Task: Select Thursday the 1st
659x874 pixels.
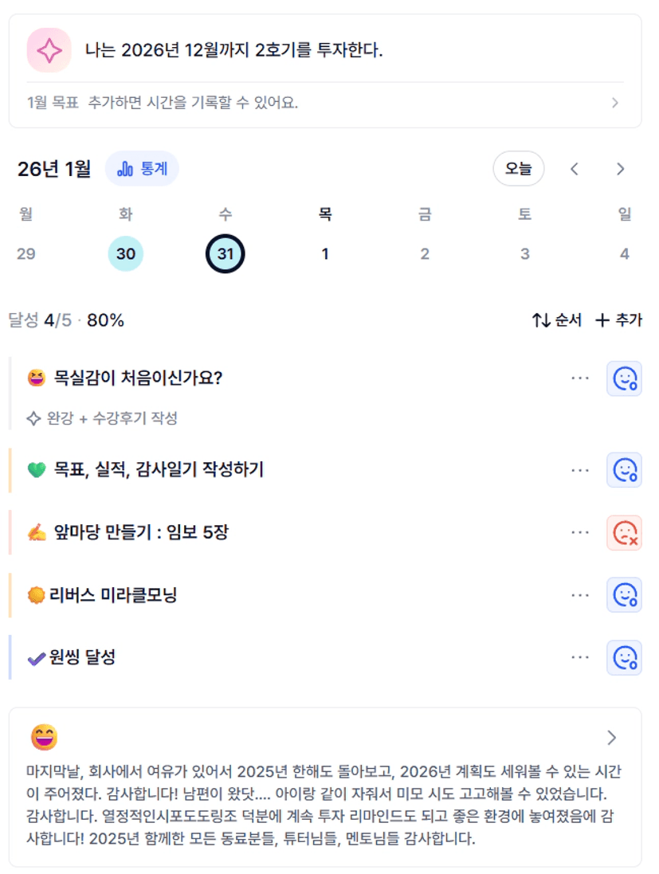Action: [325, 254]
